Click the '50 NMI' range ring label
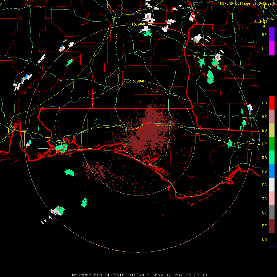Viewport: 277px width, 277px height. [138, 81]
